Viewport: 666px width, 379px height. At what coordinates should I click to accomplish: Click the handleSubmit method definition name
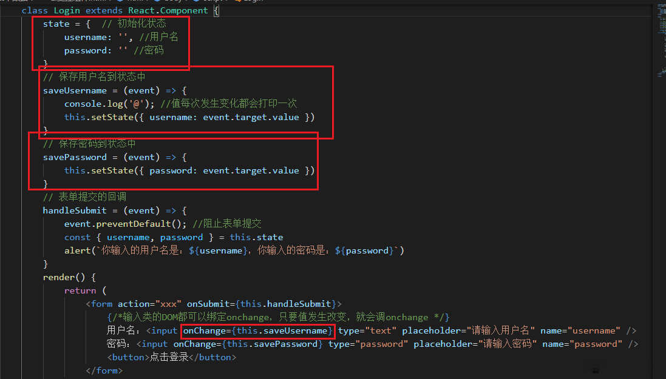pyautogui.click(x=75, y=210)
